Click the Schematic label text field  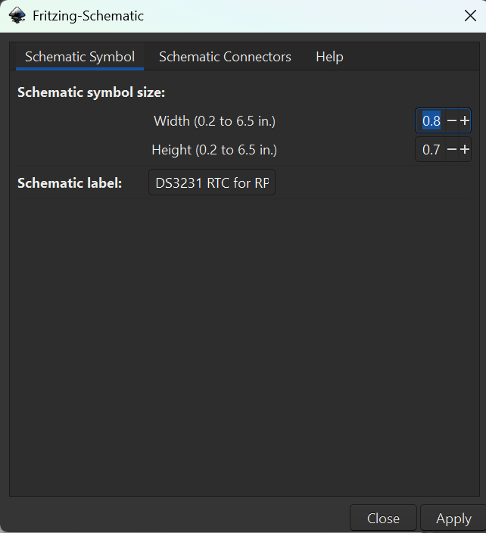tap(212, 183)
